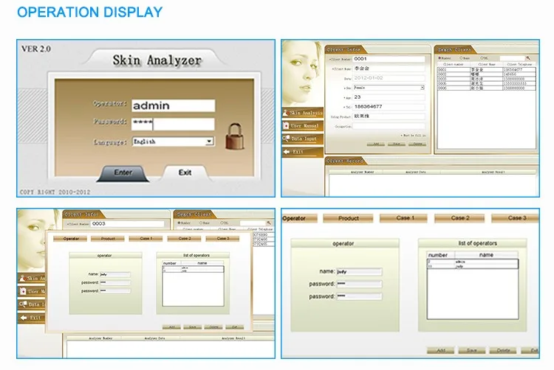This screenshot has width=554, height=370.
Task: Click the Exit arrow in client 0001 screen sidebar
Action: click(286, 152)
